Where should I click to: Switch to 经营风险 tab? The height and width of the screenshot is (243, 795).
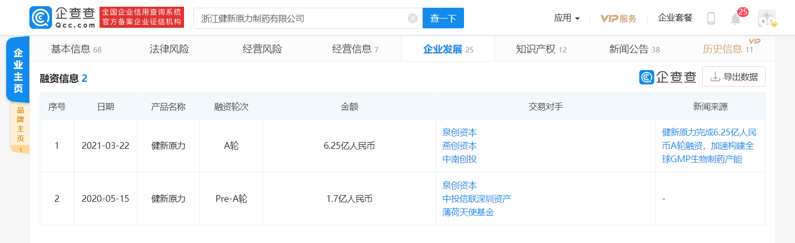262,49
